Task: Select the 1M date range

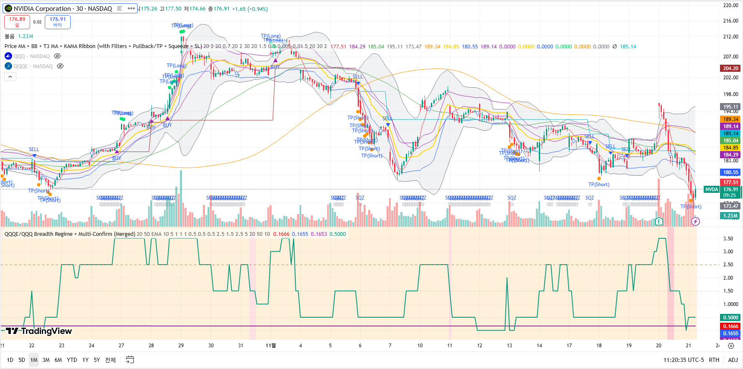Action: click(34, 360)
